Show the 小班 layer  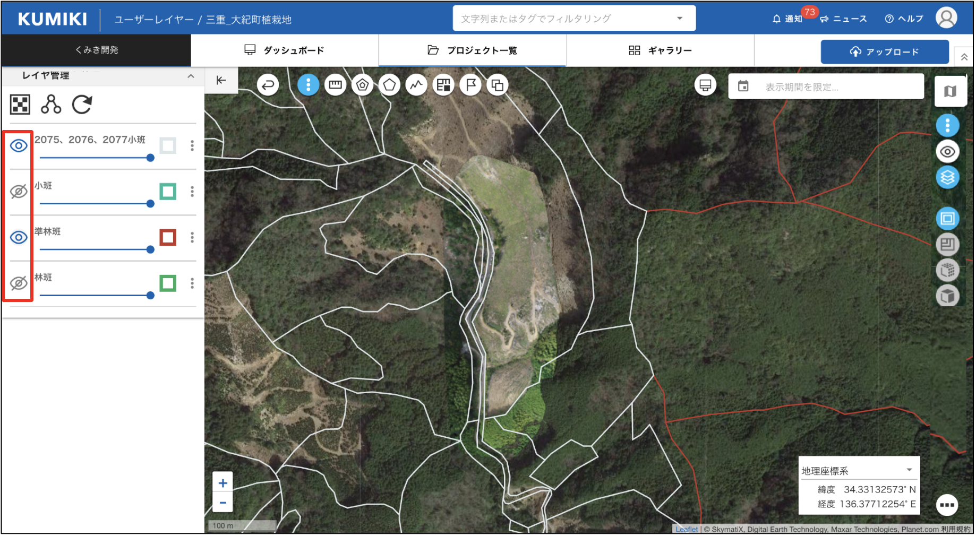click(19, 192)
